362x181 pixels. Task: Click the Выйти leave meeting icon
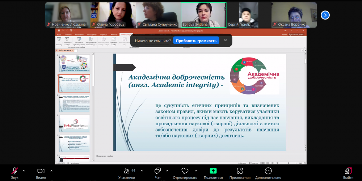click(x=348, y=171)
